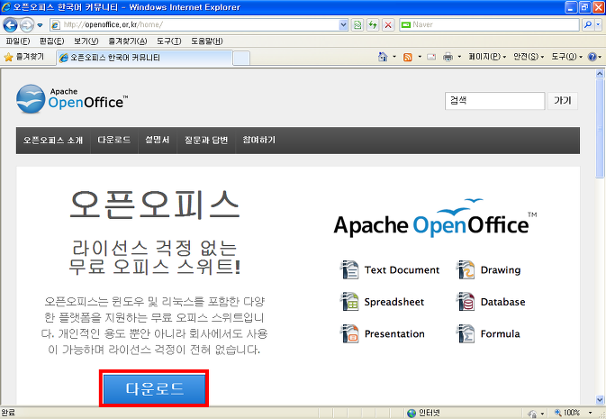606x419 pixels.
Task: Click the 완료 status bar text
Action: pos(8,413)
